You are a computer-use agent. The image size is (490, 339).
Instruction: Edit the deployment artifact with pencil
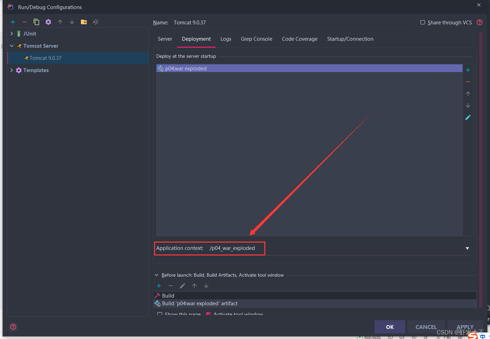click(468, 117)
